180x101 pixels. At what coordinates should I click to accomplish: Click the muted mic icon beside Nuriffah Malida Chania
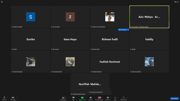tap(71, 94)
